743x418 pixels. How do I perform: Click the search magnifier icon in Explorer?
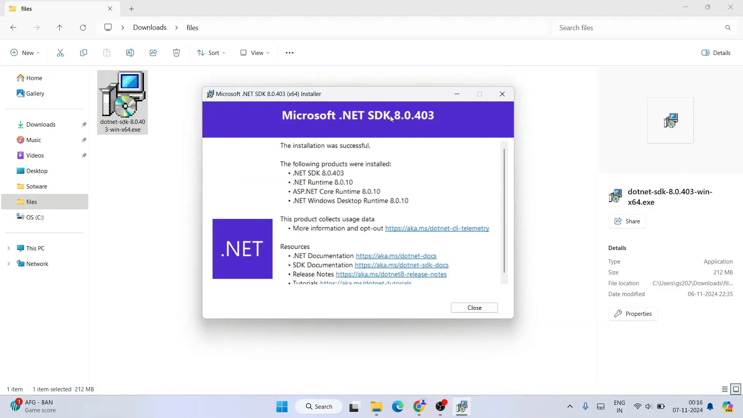coord(728,27)
